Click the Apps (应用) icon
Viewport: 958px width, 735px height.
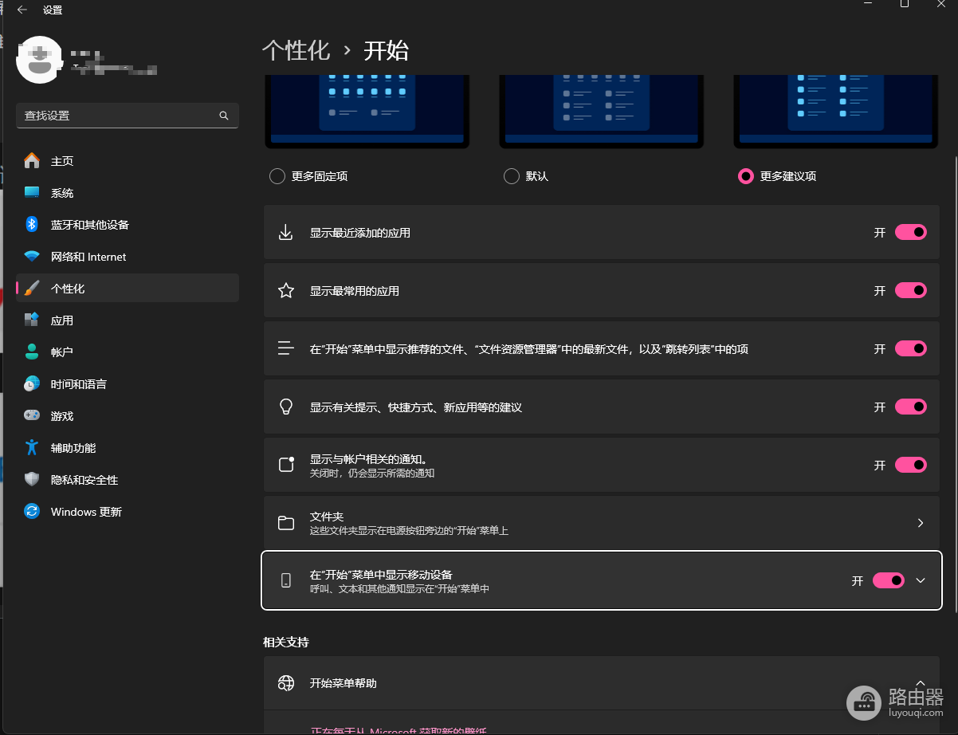tap(32, 320)
